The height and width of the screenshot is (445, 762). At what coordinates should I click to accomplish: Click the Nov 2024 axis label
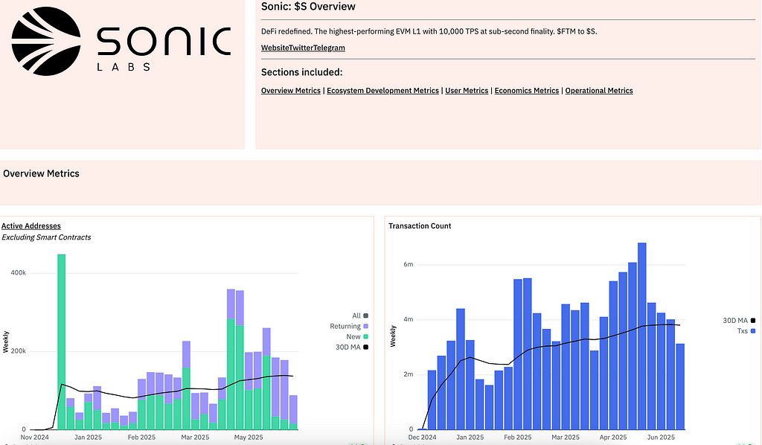(34, 438)
